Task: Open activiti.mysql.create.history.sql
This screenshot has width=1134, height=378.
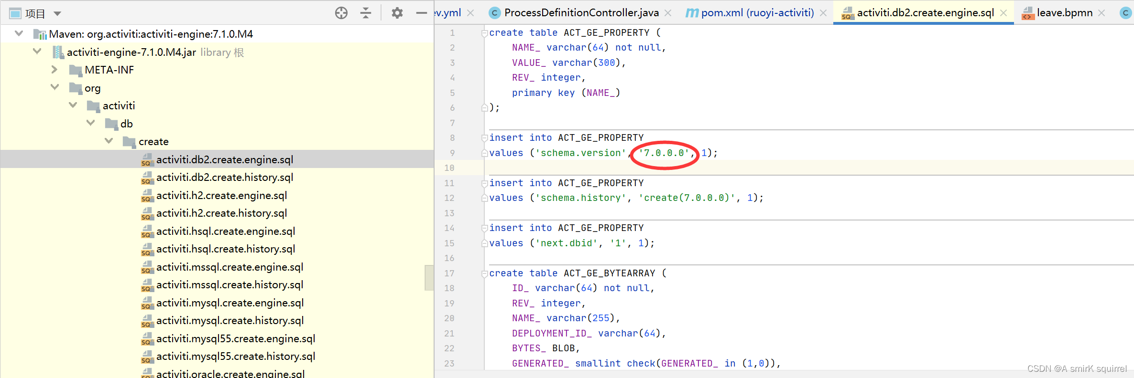Action: click(x=230, y=321)
